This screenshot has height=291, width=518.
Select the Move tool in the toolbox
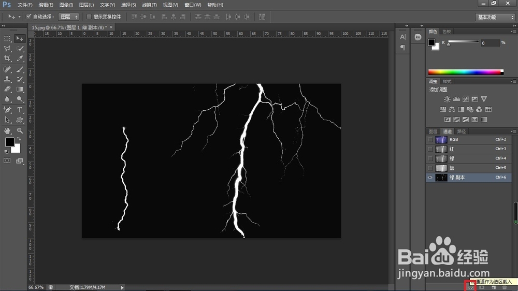click(x=20, y=39)
